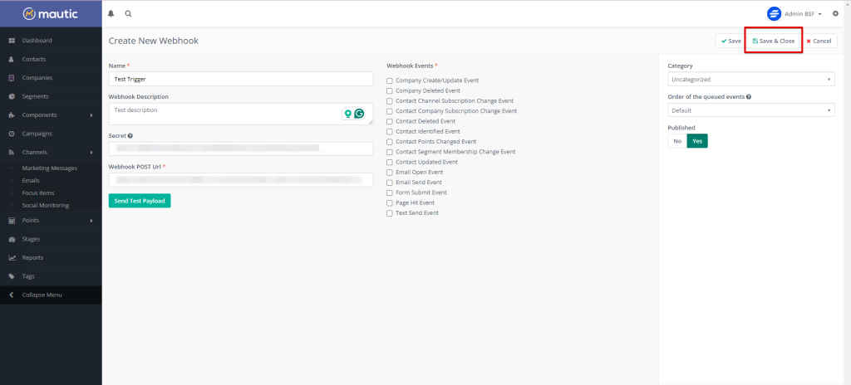Go to Contacts in the sidebar
Viewport: 851px width, 385px height.
34,59
